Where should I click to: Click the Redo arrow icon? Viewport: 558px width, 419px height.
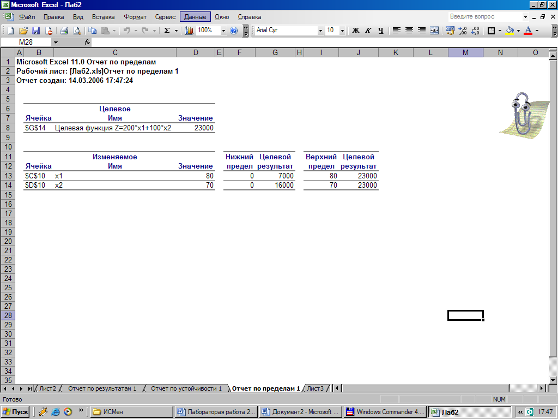(x=145, y=31)
